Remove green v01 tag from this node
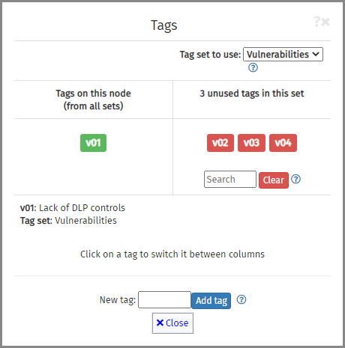Screen dimensions: 345x348 point(93,143)
